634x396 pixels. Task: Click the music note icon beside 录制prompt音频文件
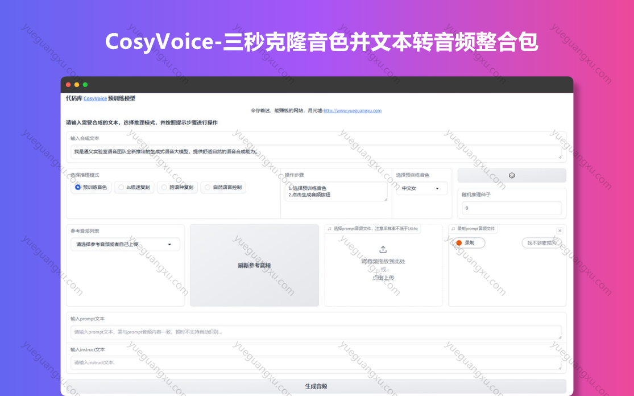pos(453,229)
